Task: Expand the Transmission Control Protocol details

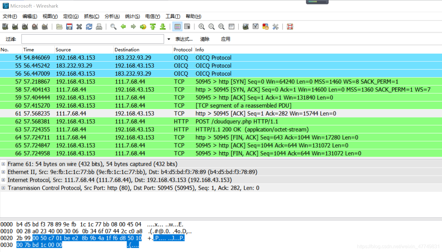Action: pos(3,188)
